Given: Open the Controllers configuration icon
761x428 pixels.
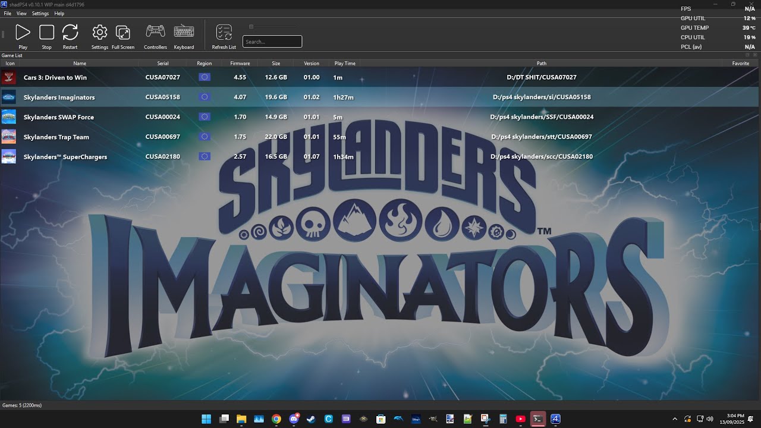Looking at the screenshot, I should pyautogui.click(x=156, y=31).
